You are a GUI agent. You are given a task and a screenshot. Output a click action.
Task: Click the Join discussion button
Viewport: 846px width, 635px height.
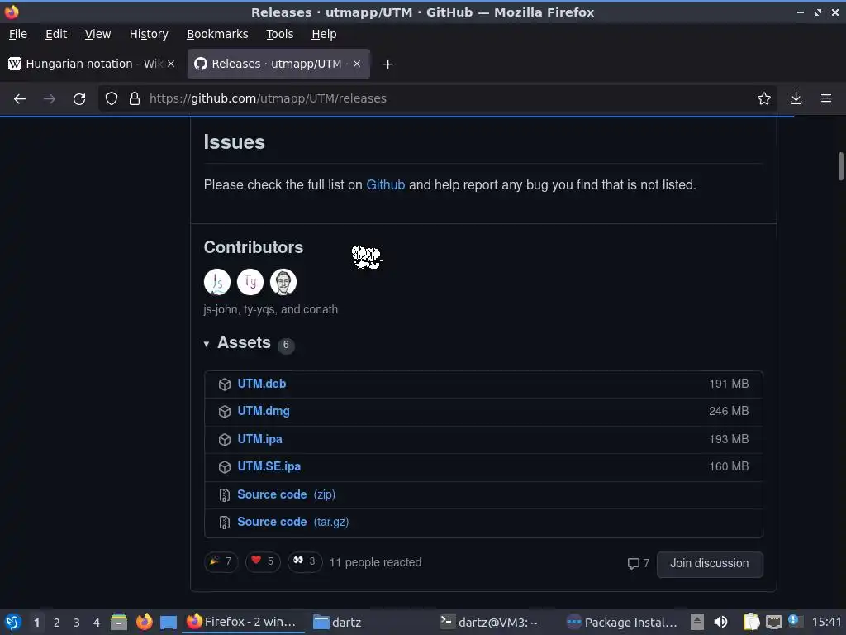pyautogui.click(x=710, y=564)
